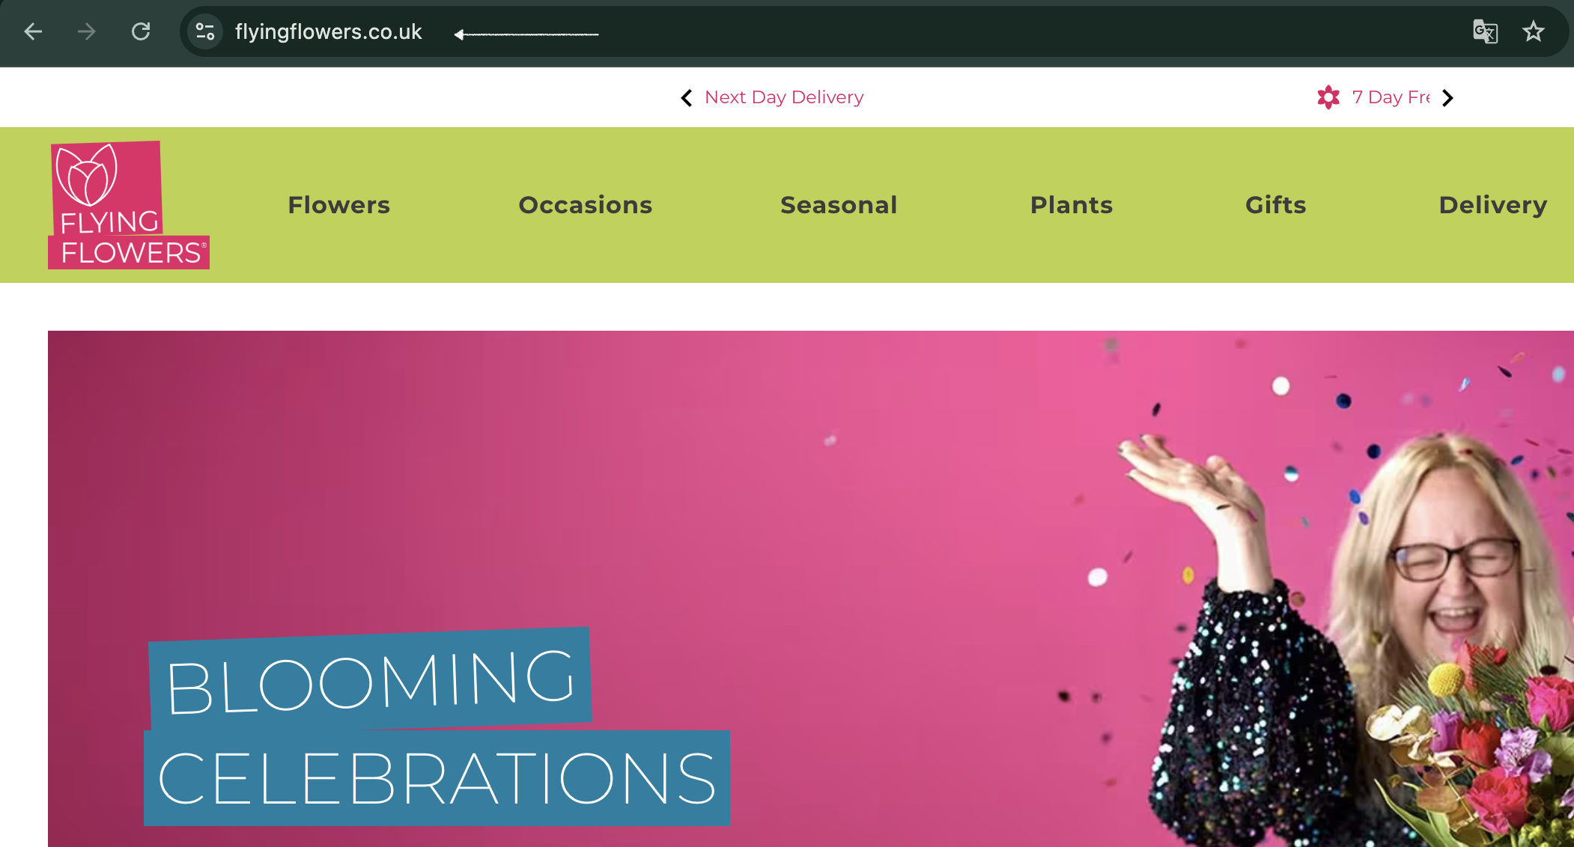1574x847 pixels.
Task: Open the Delivery menu
Action: (1493, 205)
